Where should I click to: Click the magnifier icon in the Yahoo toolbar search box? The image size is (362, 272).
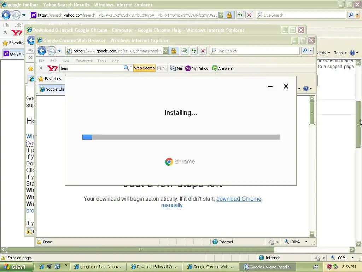tap(126, 68)
